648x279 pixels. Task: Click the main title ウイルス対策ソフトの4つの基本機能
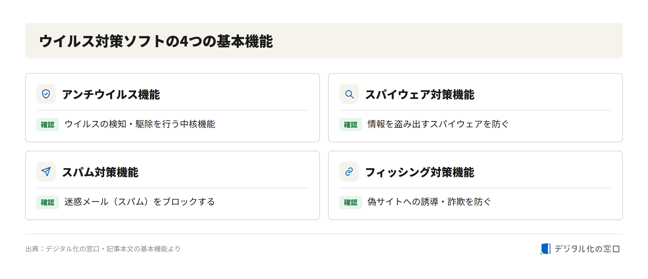[x=156, y=41]
